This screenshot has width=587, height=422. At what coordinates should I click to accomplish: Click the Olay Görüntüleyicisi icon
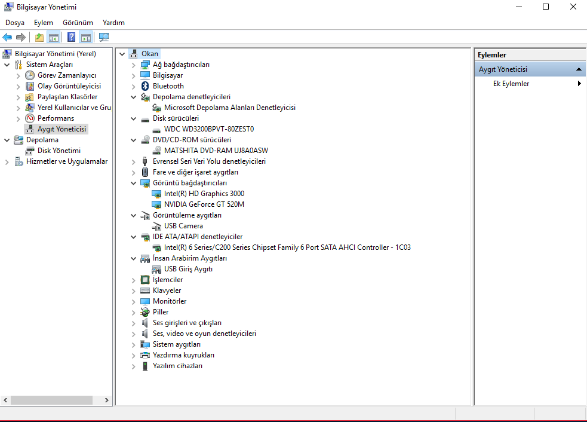30,86
